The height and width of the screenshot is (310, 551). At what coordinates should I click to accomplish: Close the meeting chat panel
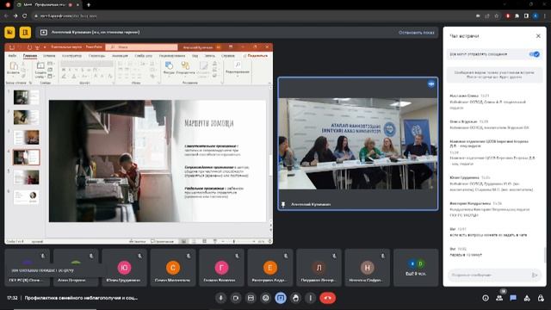tap(538, 36)
